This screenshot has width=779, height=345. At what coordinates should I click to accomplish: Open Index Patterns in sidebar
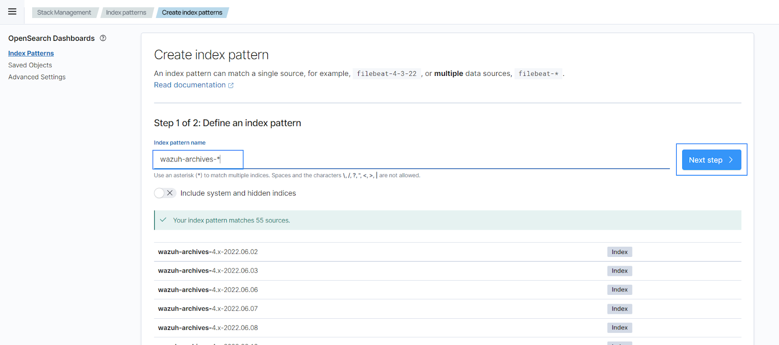pyautogui.click(x=31, y=54)
